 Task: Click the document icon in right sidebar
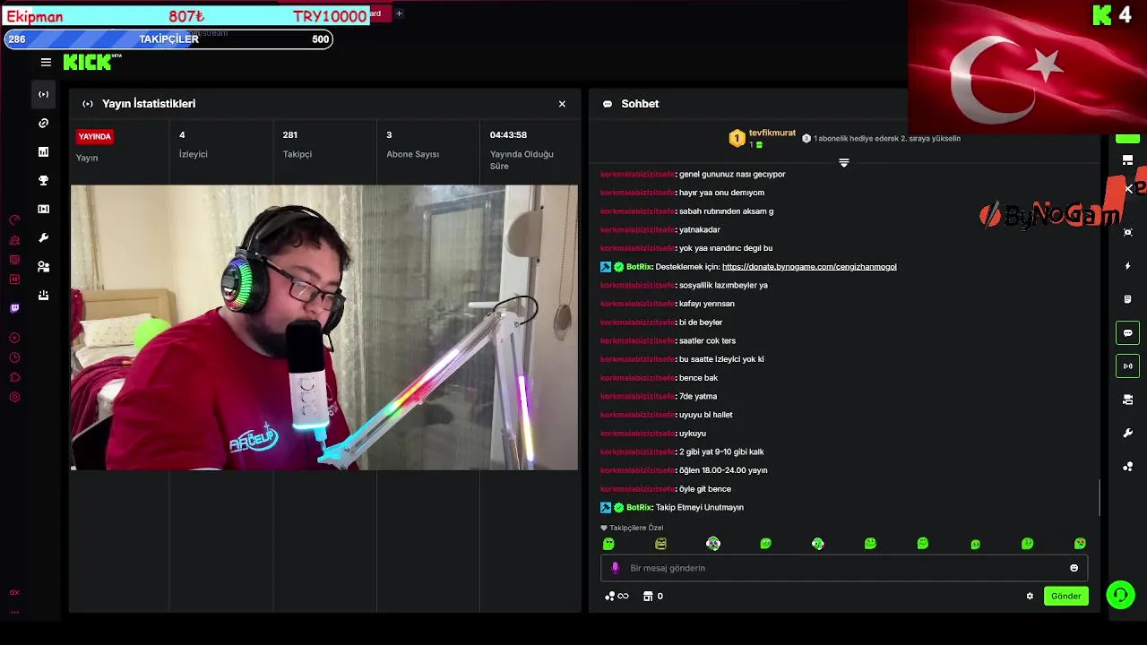click(x=1128, y=299)
